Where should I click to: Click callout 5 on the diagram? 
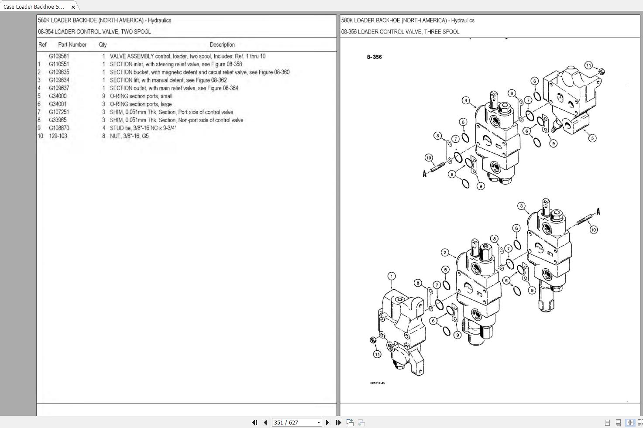coord(592,138)
